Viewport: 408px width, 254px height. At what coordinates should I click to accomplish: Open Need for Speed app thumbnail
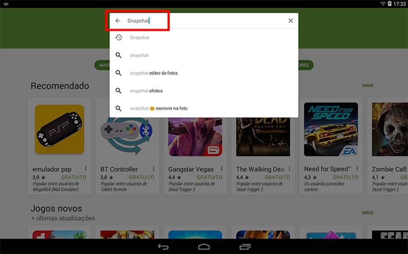[x=331, y=129]
